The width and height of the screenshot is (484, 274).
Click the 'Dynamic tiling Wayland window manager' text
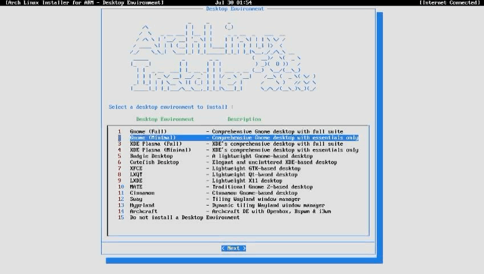[x=268, y=205]
